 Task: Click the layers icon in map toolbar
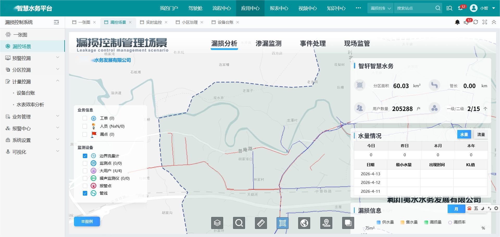217,223
